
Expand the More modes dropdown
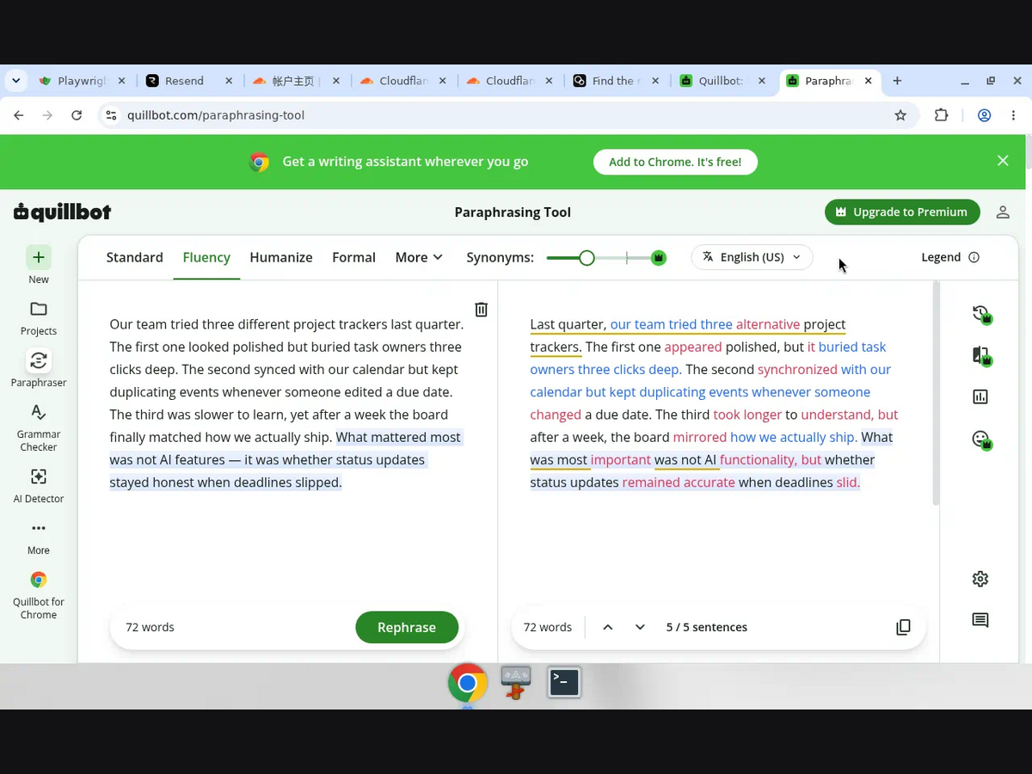pyautogui.click(x=419, y=257)
